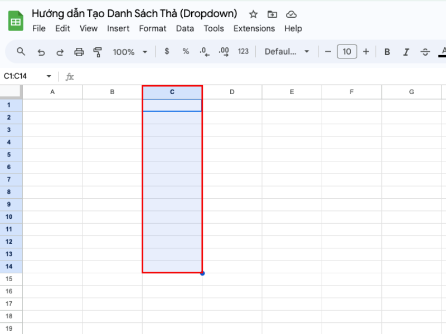Increase font size with plus button
This screenshot has width=446, height=334.
(366, 52)
